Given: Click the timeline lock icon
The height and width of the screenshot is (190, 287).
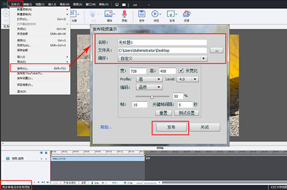Looking at the screenshot, I should (46, 153).
